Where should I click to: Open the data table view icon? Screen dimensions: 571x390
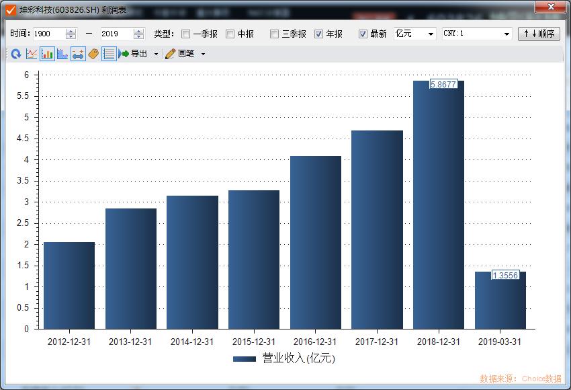click(107, 54)
